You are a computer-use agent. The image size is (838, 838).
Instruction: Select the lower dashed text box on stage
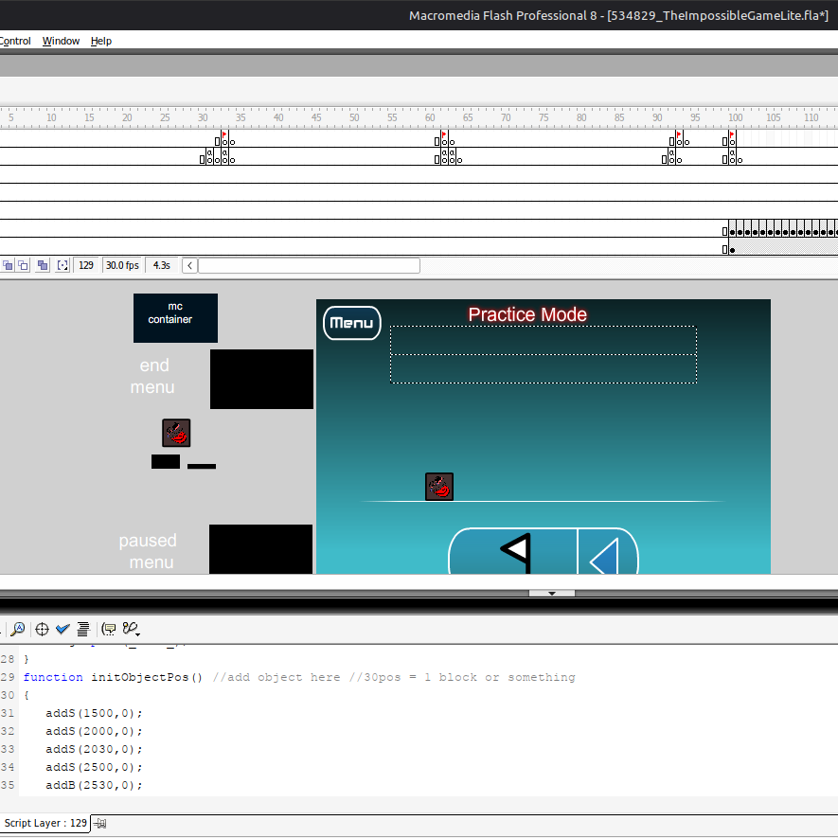(544, 368)
